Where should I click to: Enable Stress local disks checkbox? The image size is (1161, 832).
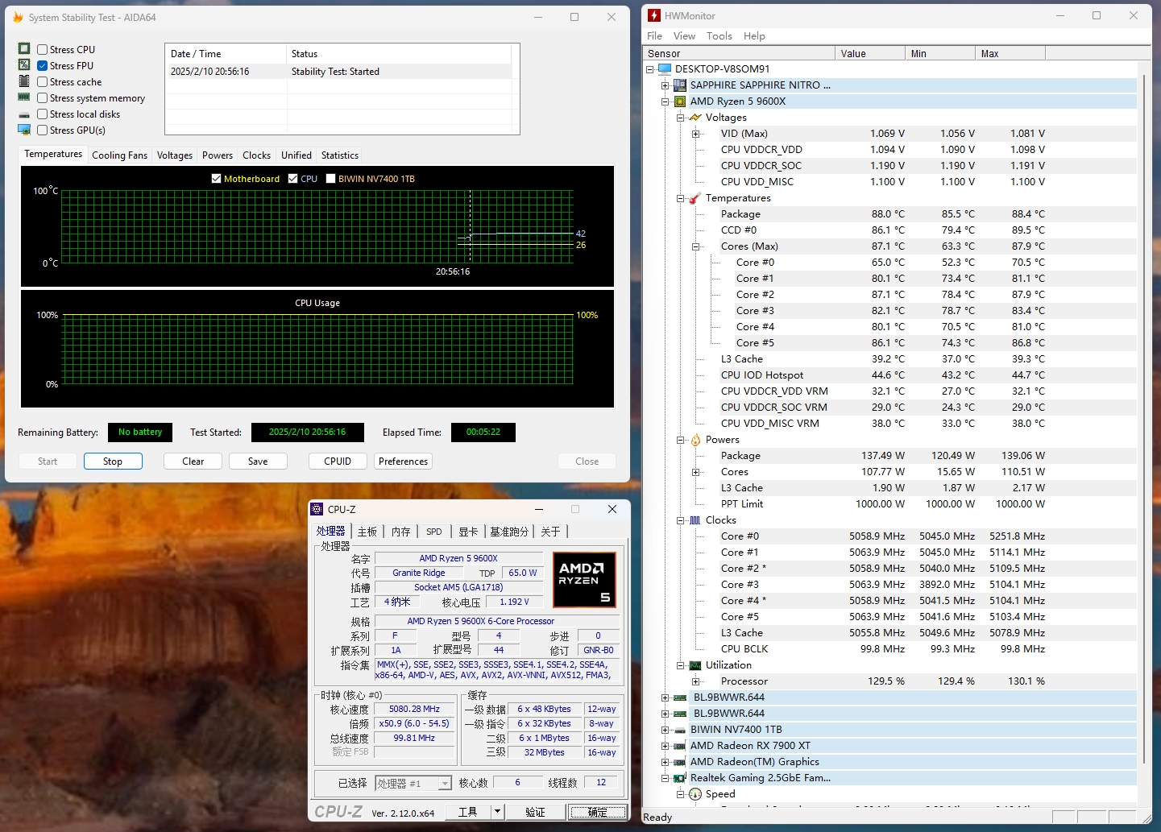coord(42,114)
